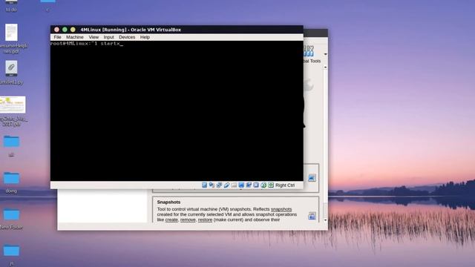Click the video capture status icon
This screenshot has width=475, height=267.
(x=249, y=185)
